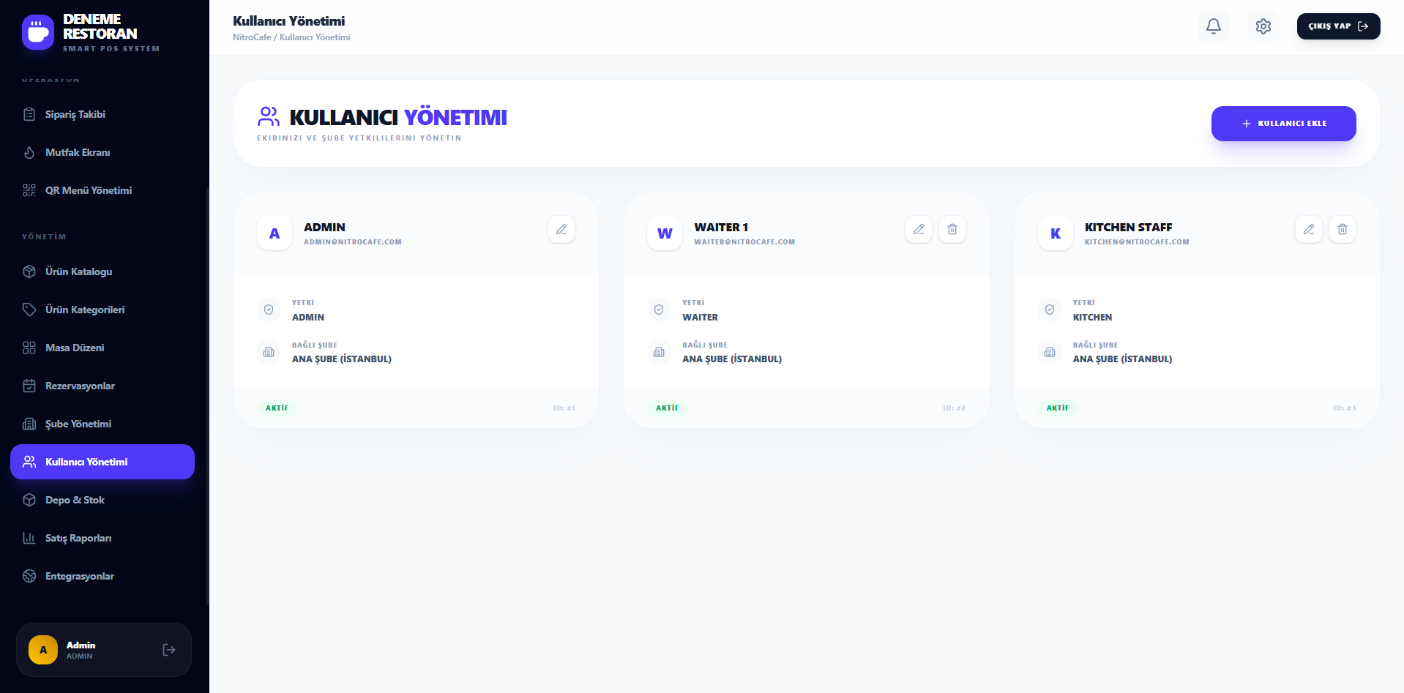The image size is (1404, 693).
Task: Open Sipariş Takibi in sidebar
Action: point(75,114)
